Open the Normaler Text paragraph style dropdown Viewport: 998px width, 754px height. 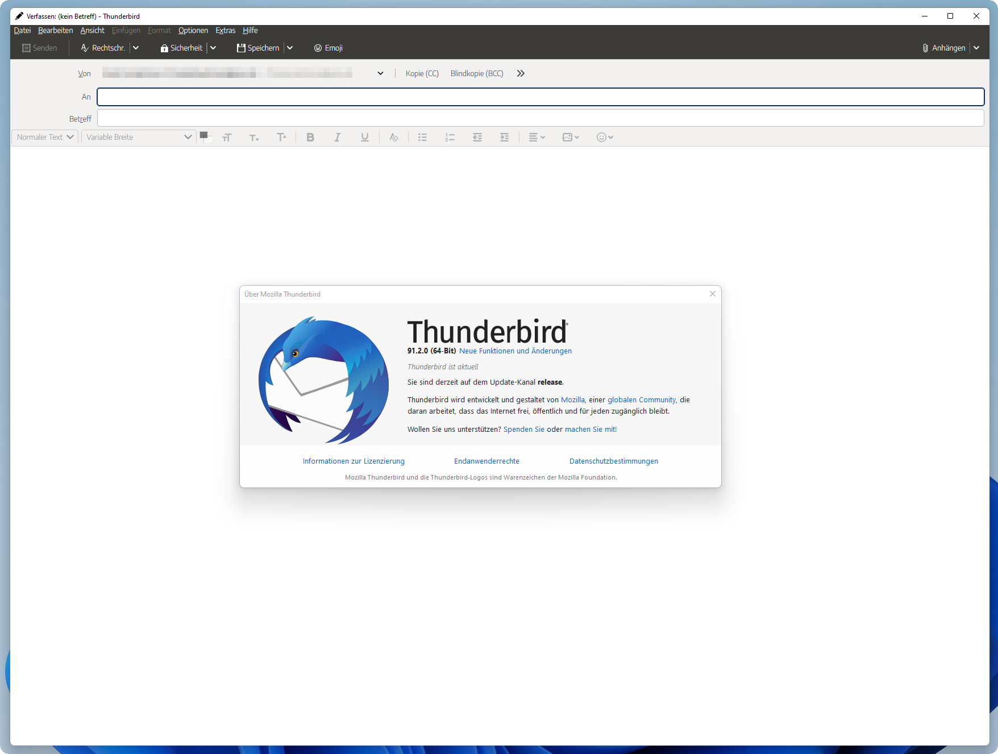pyautogui.click(x=44, y=137)
